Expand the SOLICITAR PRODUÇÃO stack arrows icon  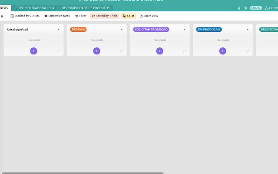[184, 51]
